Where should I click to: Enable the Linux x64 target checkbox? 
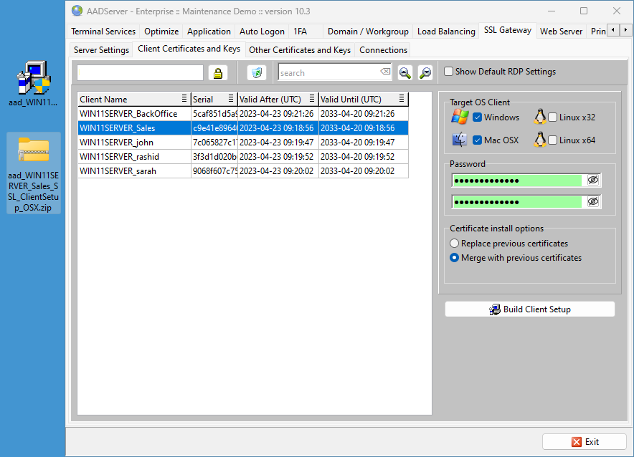(x=553, y=140)
